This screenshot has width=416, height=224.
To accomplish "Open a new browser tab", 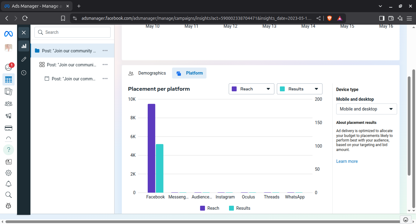I will click(x=79, y=6).
